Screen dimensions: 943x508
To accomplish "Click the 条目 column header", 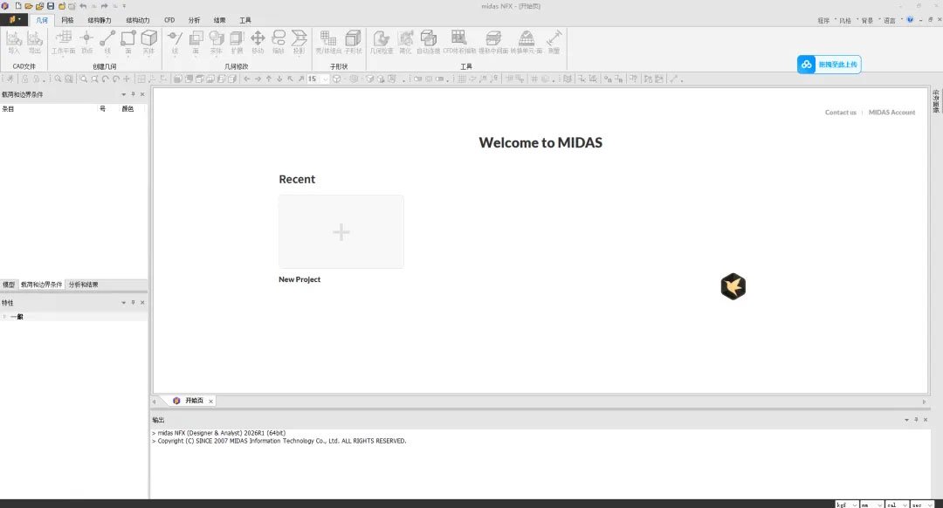I will coord(8,109).
